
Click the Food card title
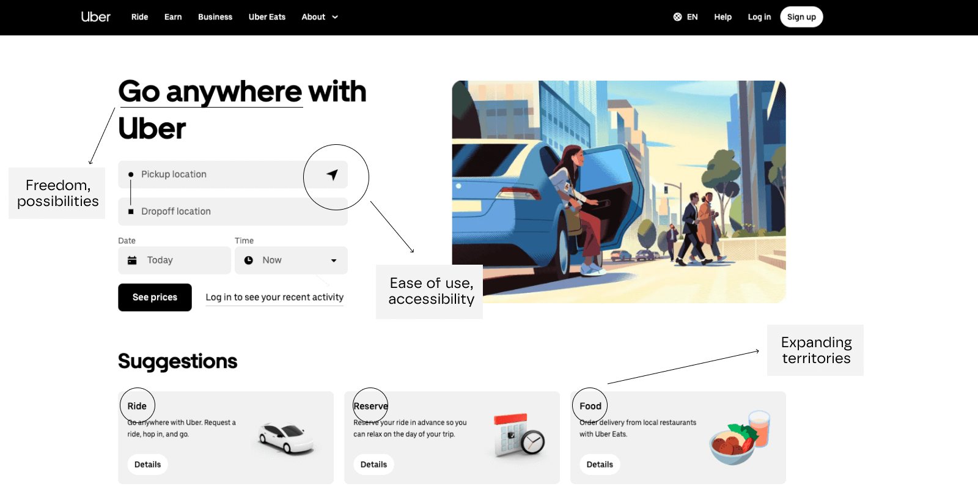[590, 406]
